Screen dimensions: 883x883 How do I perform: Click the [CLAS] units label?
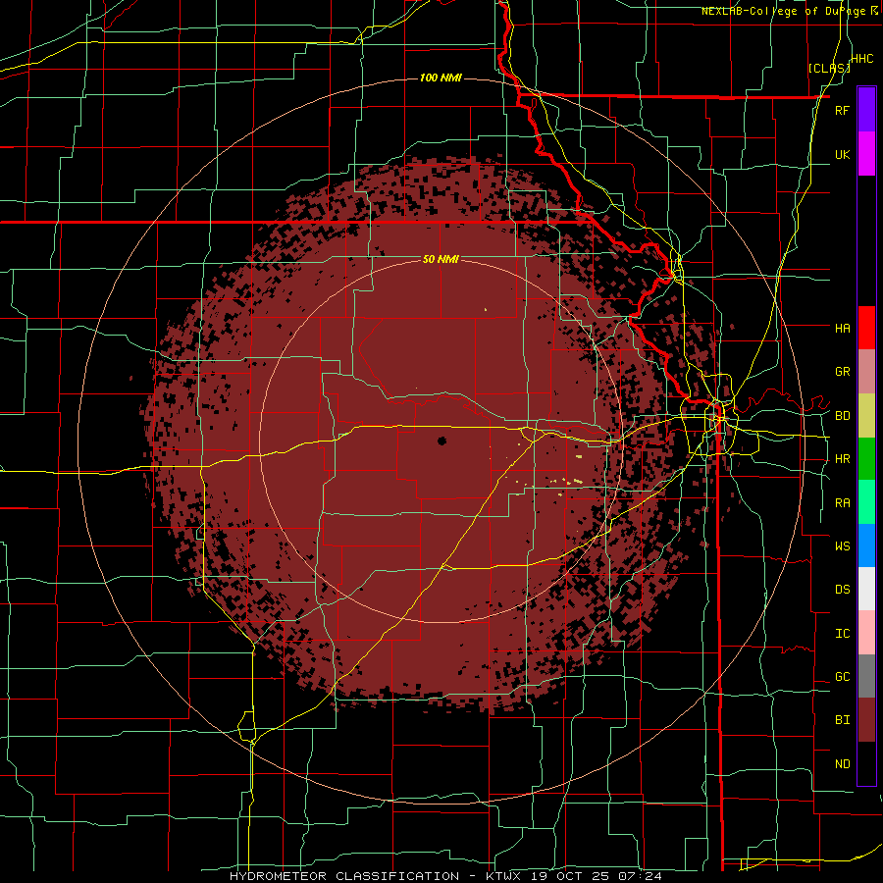tap(829, 69)
